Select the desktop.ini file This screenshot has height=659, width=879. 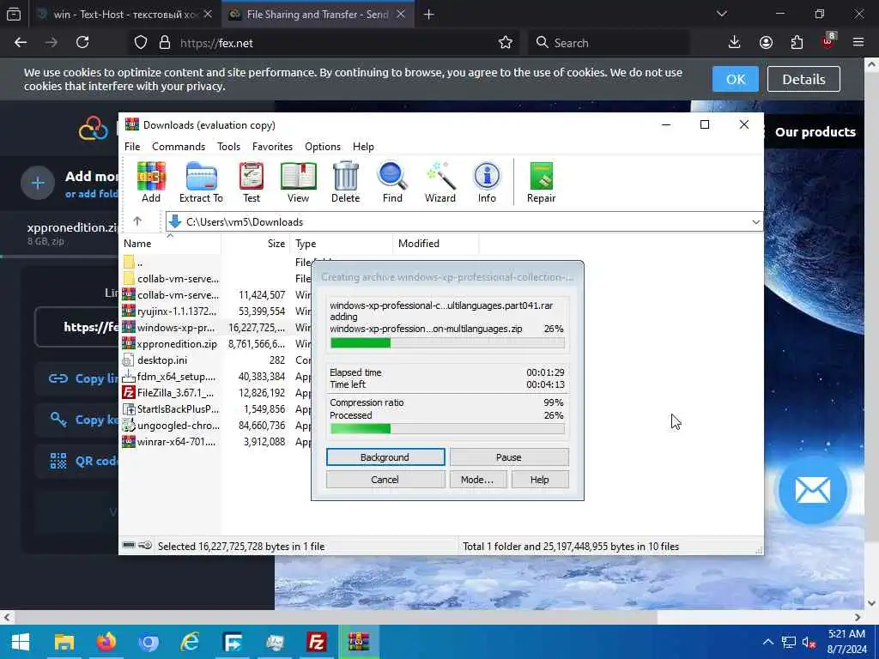[215, 360]
